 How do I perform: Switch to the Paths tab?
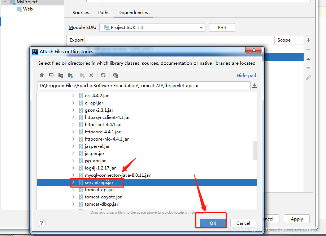(x=104, y=12)
